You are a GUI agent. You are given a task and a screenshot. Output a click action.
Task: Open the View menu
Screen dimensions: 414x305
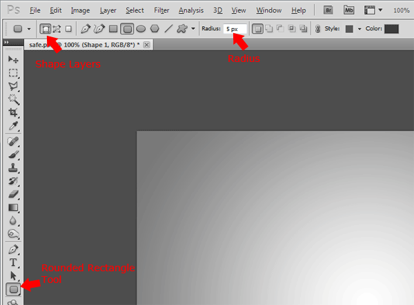(239, 10)
